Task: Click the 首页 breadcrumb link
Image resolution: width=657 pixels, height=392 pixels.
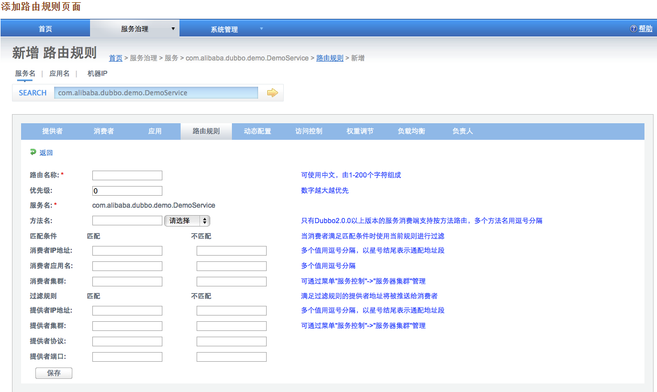Action: 116,58
